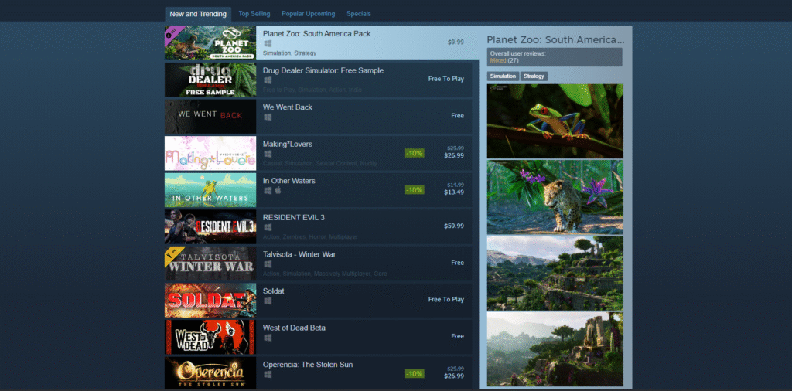Open the Popular Upcoming tab
The image size is (792, 391).
(x=308, y=14)
